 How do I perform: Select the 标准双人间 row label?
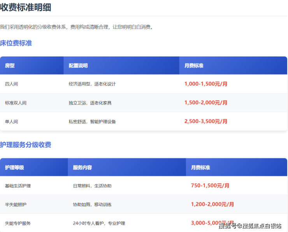coord(16,103)
